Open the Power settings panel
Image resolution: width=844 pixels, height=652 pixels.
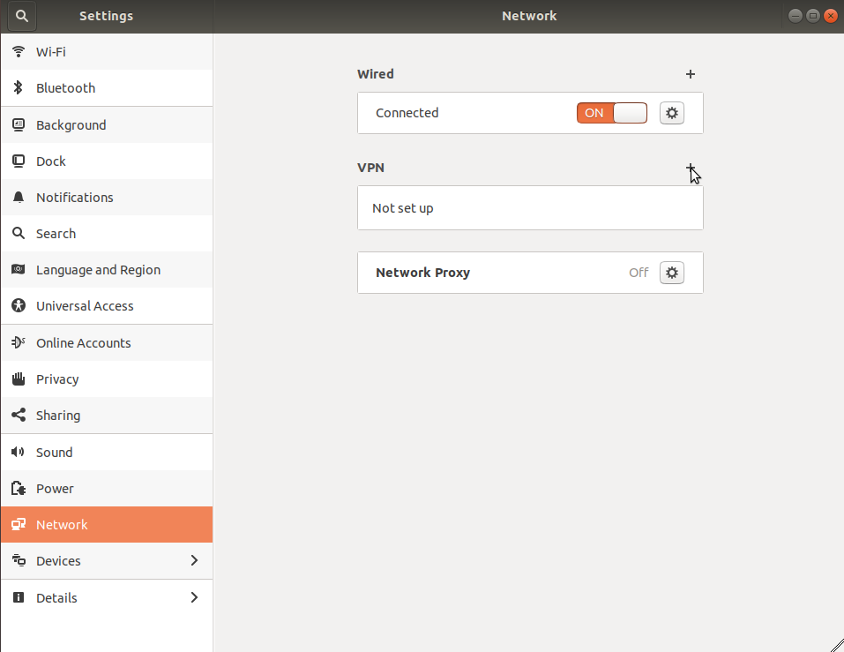point(107,488)
